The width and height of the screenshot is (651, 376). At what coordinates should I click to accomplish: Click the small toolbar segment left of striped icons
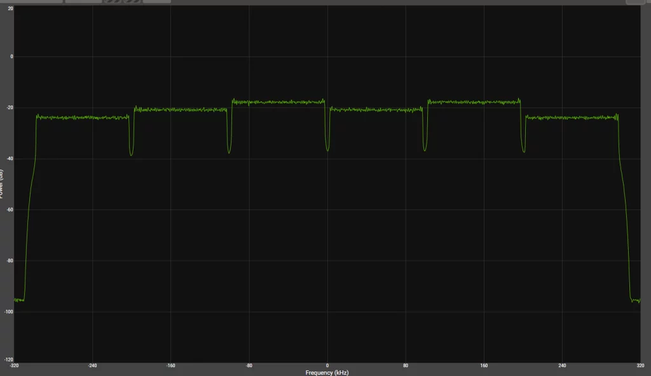(83, 3)
